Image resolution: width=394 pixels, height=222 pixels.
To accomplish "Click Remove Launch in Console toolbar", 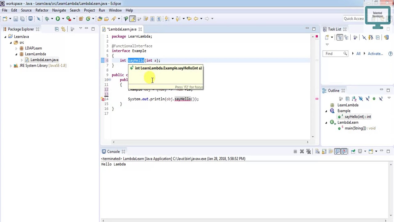I will (302, 151).
